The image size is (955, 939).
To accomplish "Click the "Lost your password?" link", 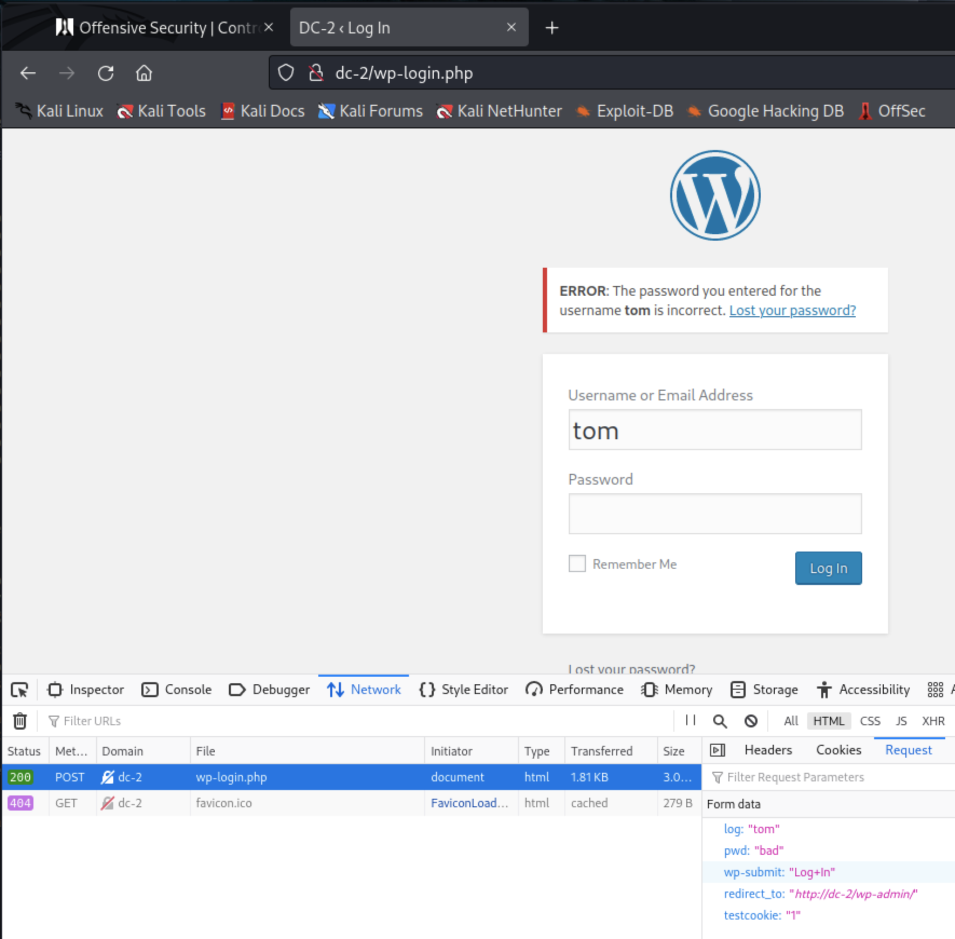I will click(792, 310).
